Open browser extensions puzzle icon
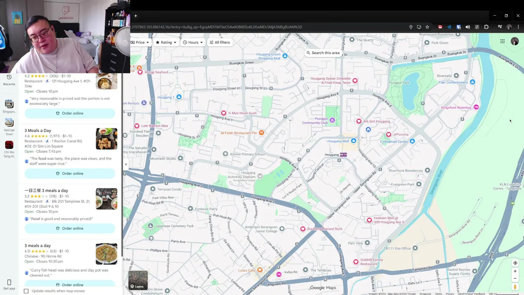Screen dimensions: 524x295 [486, 27]
